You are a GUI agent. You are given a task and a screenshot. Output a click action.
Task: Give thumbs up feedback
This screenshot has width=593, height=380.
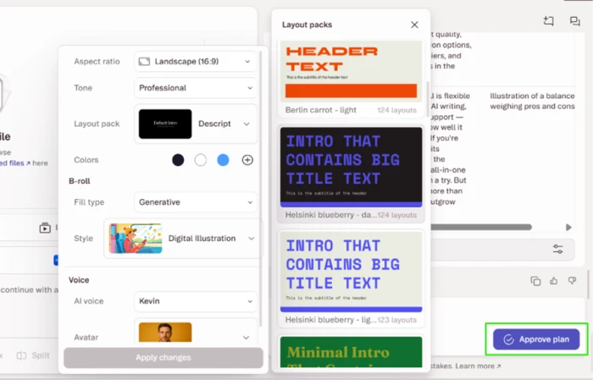pyautogui.click(x=554, y=281)
